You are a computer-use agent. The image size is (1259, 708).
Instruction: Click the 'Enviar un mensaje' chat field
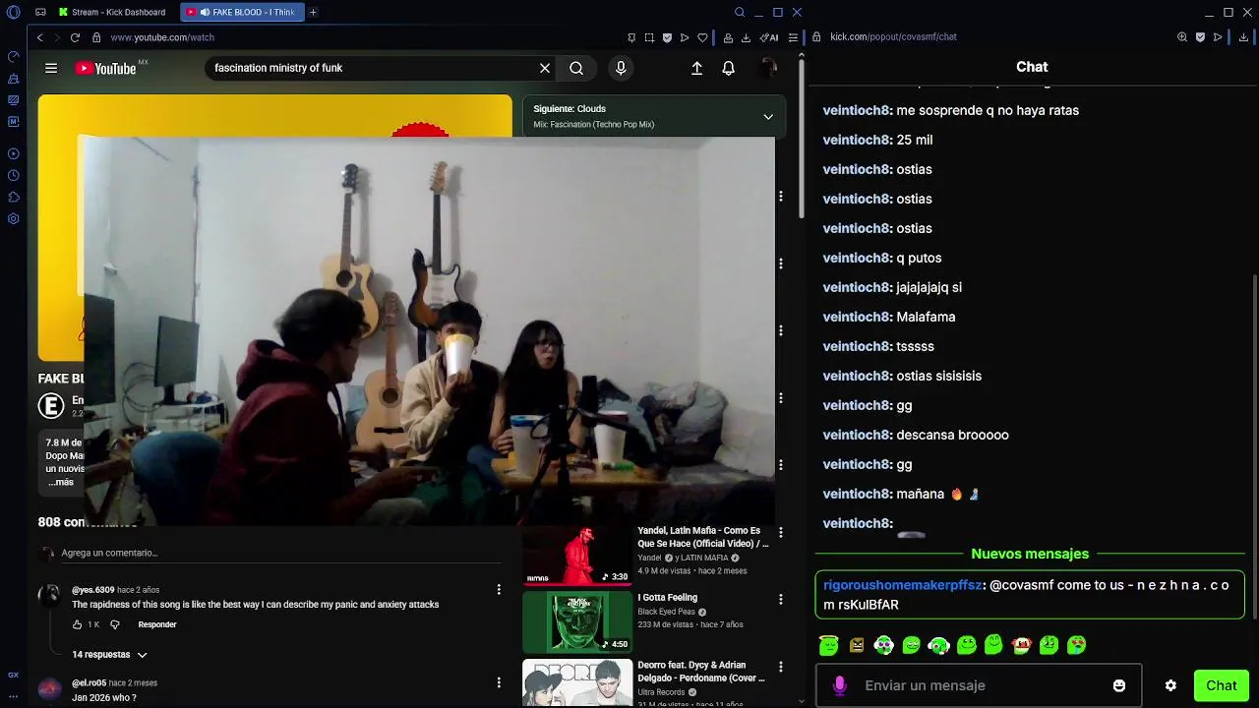(979, 685)
